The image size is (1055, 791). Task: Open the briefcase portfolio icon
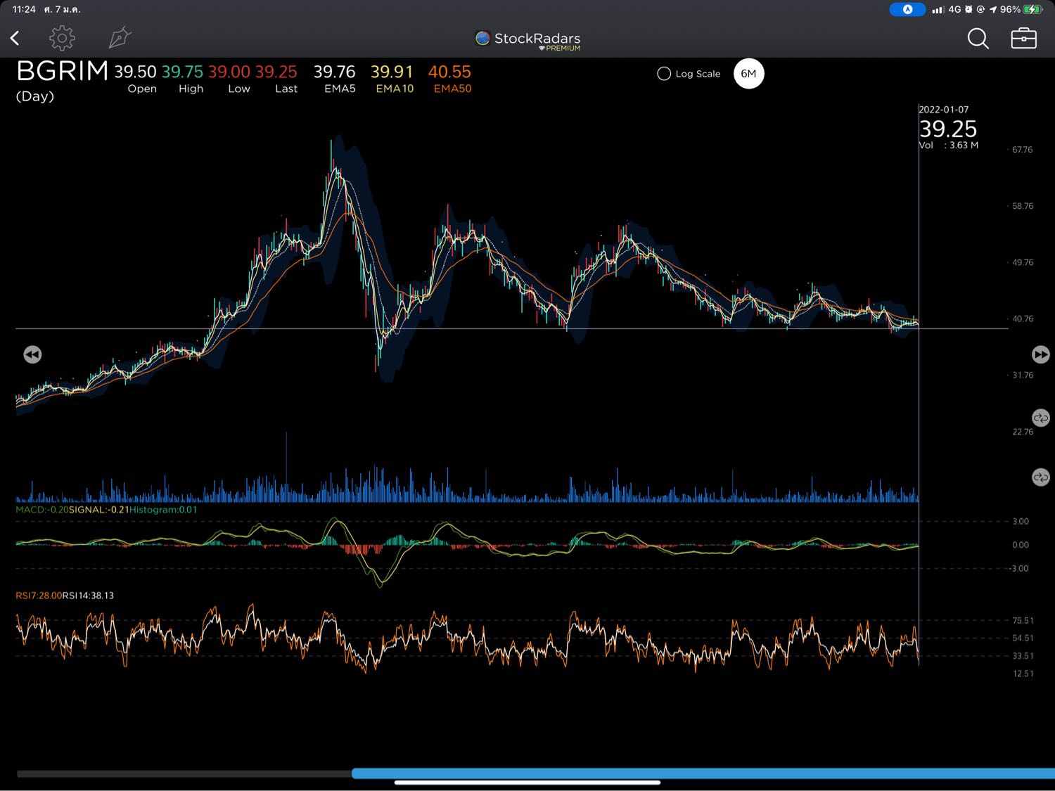coord(1023,39)
